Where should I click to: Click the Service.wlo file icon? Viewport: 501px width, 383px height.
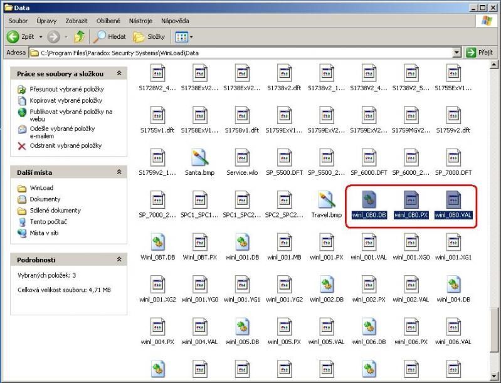(242, 158)
